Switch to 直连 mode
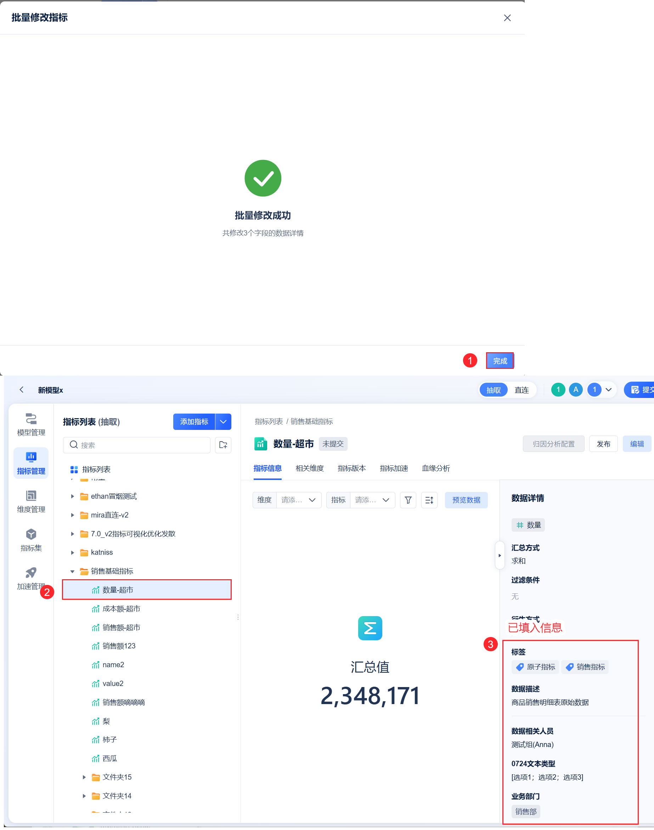The image size is (654, 830). [x=521, y=390]
